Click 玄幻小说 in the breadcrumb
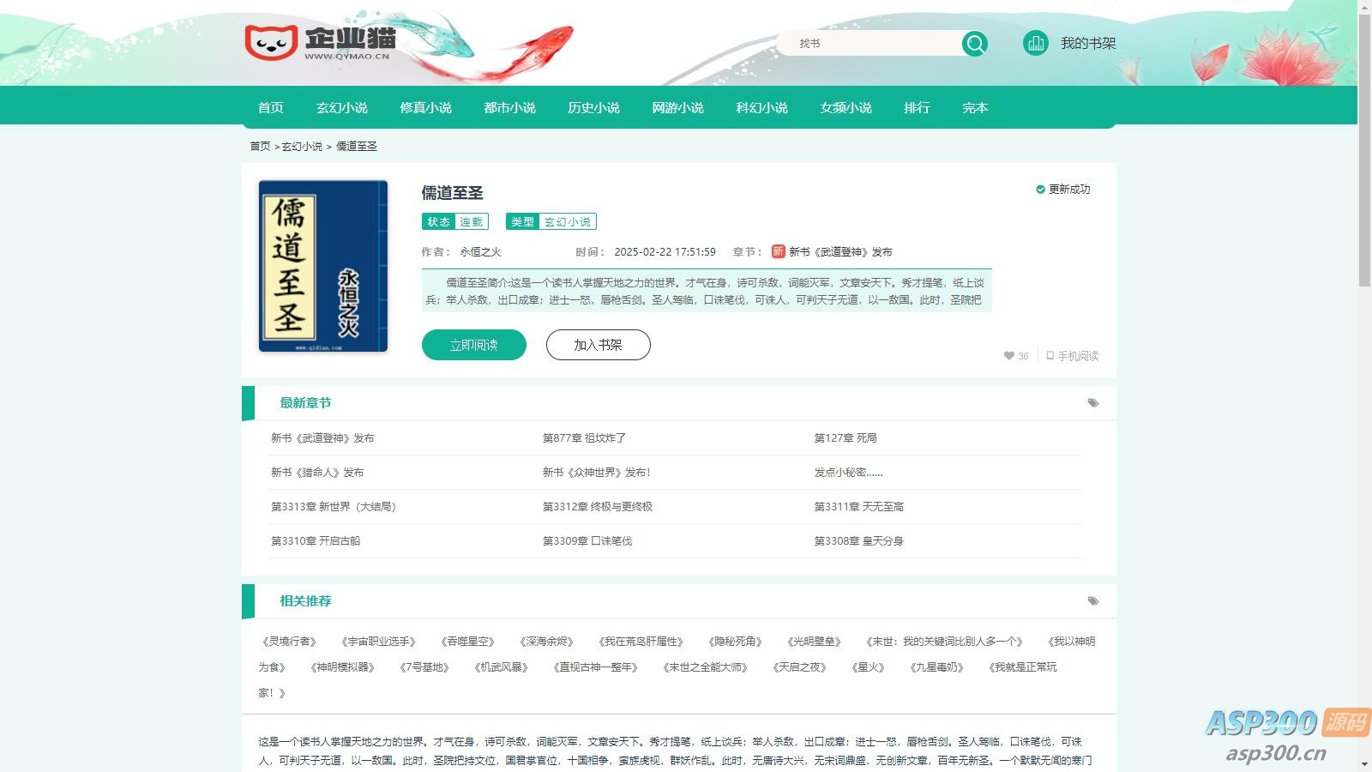The image size is (1372, 772). (x=302, y=147)
